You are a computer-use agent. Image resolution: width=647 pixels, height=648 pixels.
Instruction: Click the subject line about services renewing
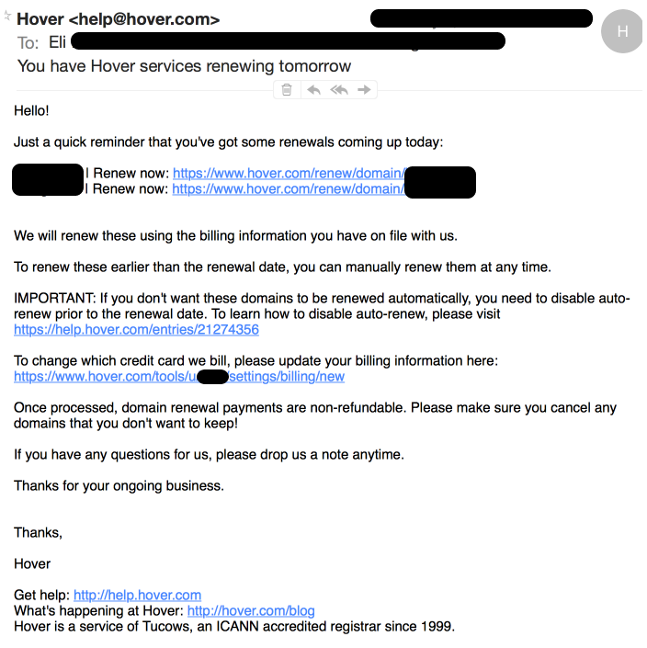point(185,66)
